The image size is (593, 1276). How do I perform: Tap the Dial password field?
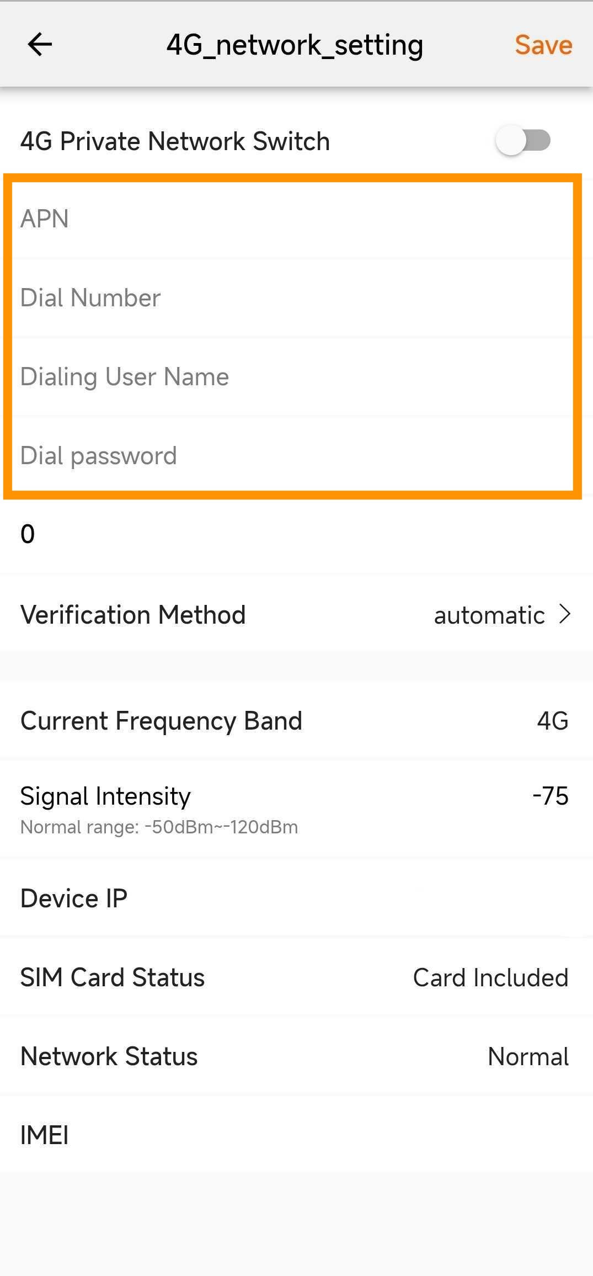tap(292, 456)
